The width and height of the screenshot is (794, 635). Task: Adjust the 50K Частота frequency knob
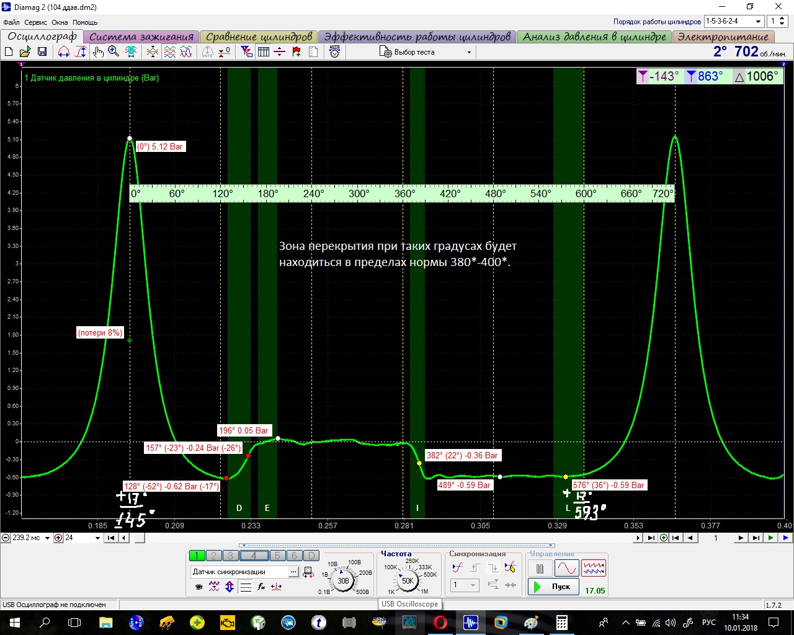tap(408, 580)
